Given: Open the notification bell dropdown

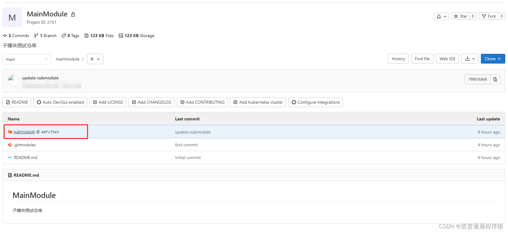Looking at the screenshot, I should (x=441, y=16).
